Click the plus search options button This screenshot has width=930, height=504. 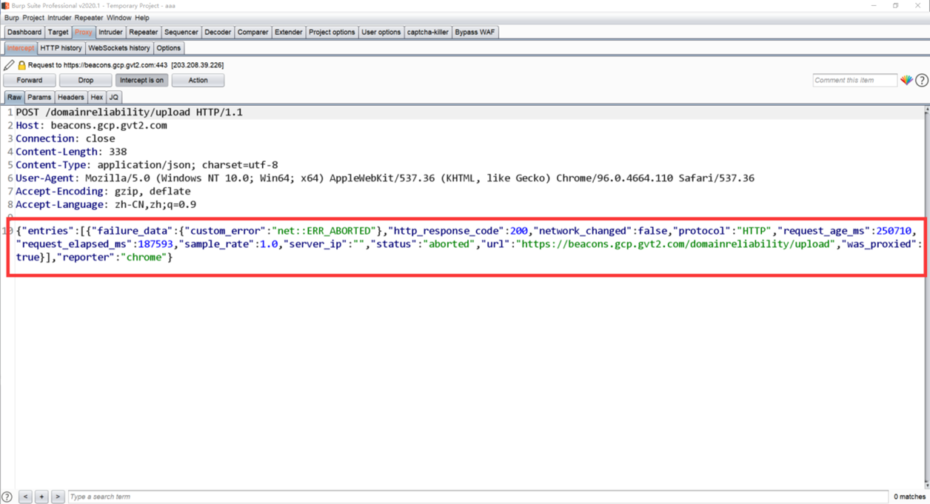tap(41, 497)
